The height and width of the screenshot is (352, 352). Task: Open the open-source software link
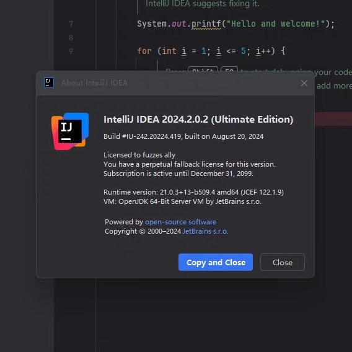180,222
